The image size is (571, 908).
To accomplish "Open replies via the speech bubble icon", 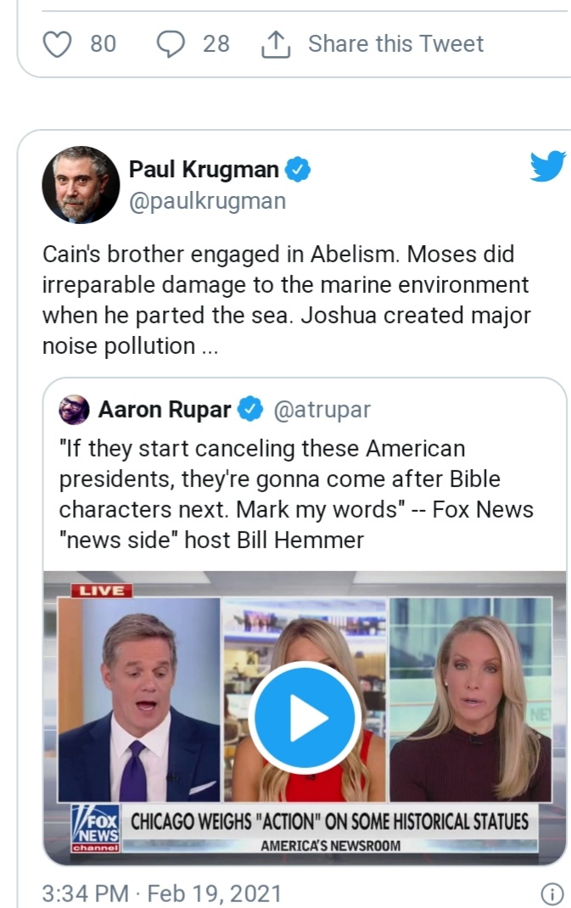I will 171,44.
